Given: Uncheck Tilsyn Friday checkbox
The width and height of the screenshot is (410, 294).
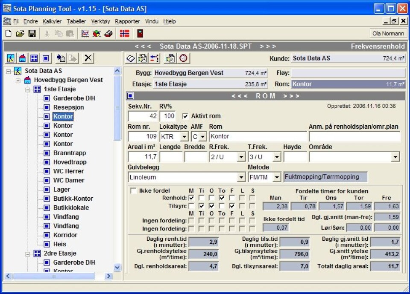Looking at the screenshot, I should (x=232, y=206).
